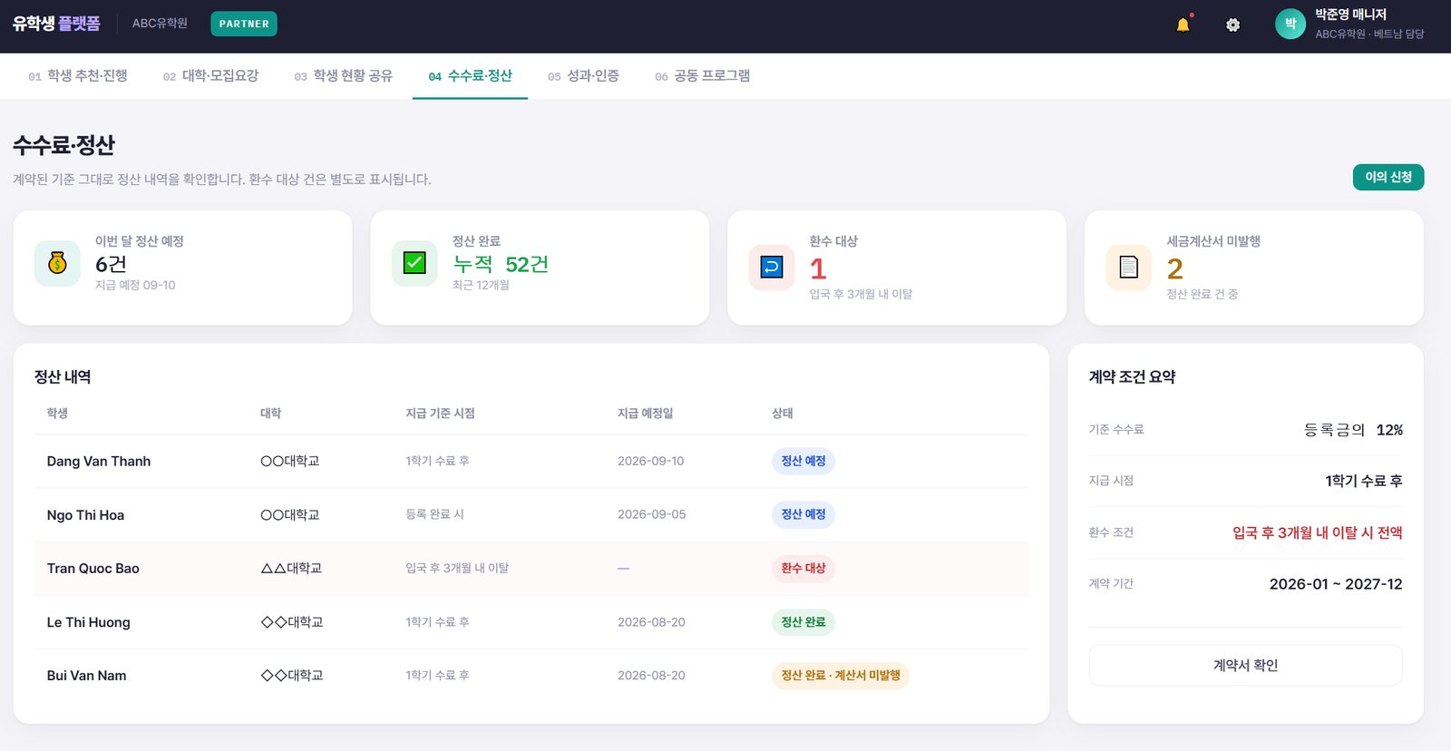1451x751 pixels.
Task: Click the document icon in 세금계산서 미발행
Action: pyautogui.click(x=1129, y=268)
